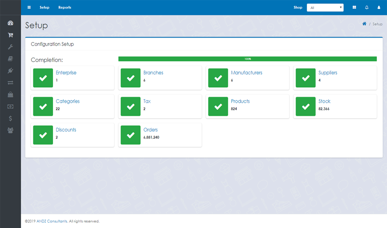387x228 pixels.
Task: Open the grid apps icon in header
Action: pos(354,8)
